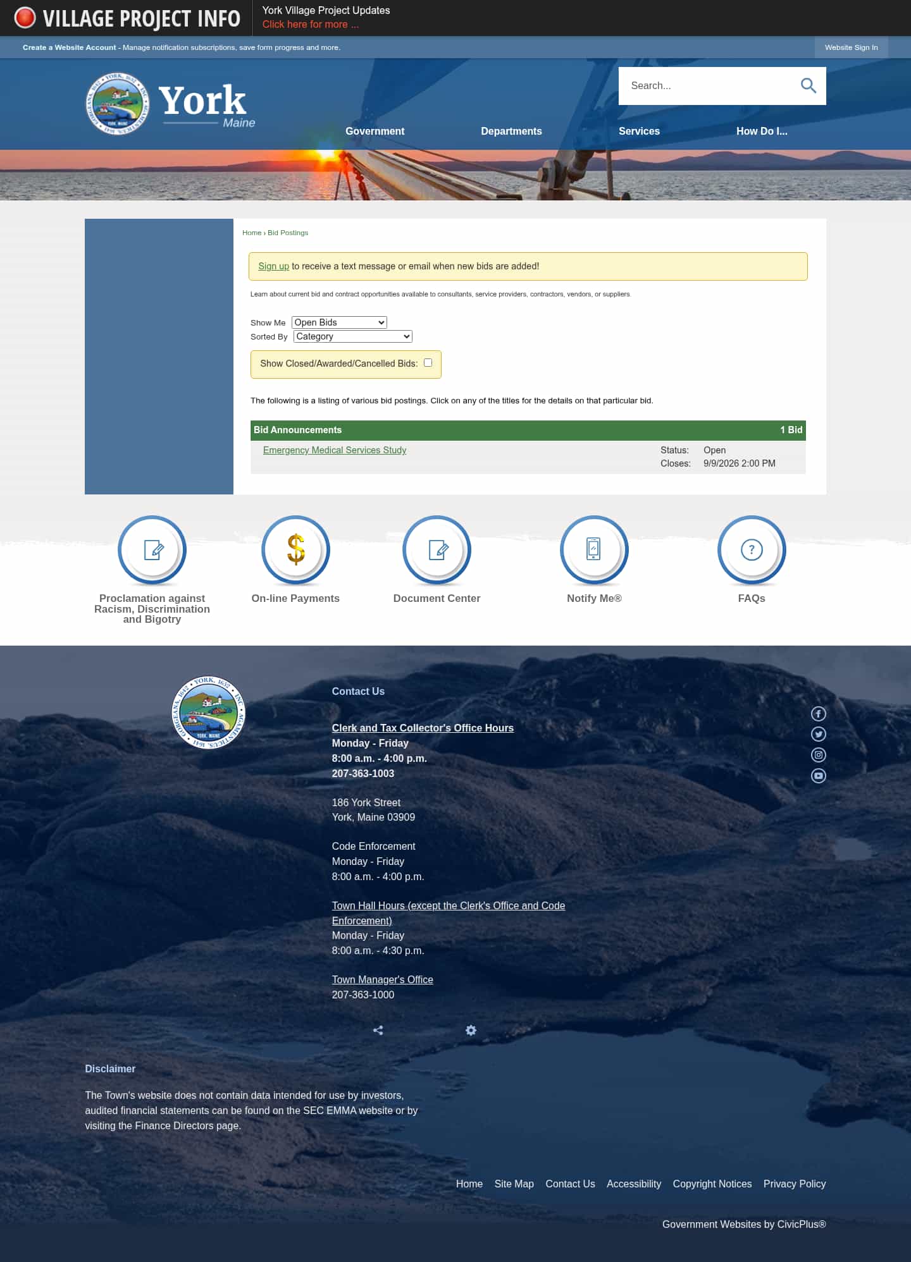The height and width of the screenshot is (1262, 911).
Task: Open the FAQs question mark icon
Action: point(752,550)
